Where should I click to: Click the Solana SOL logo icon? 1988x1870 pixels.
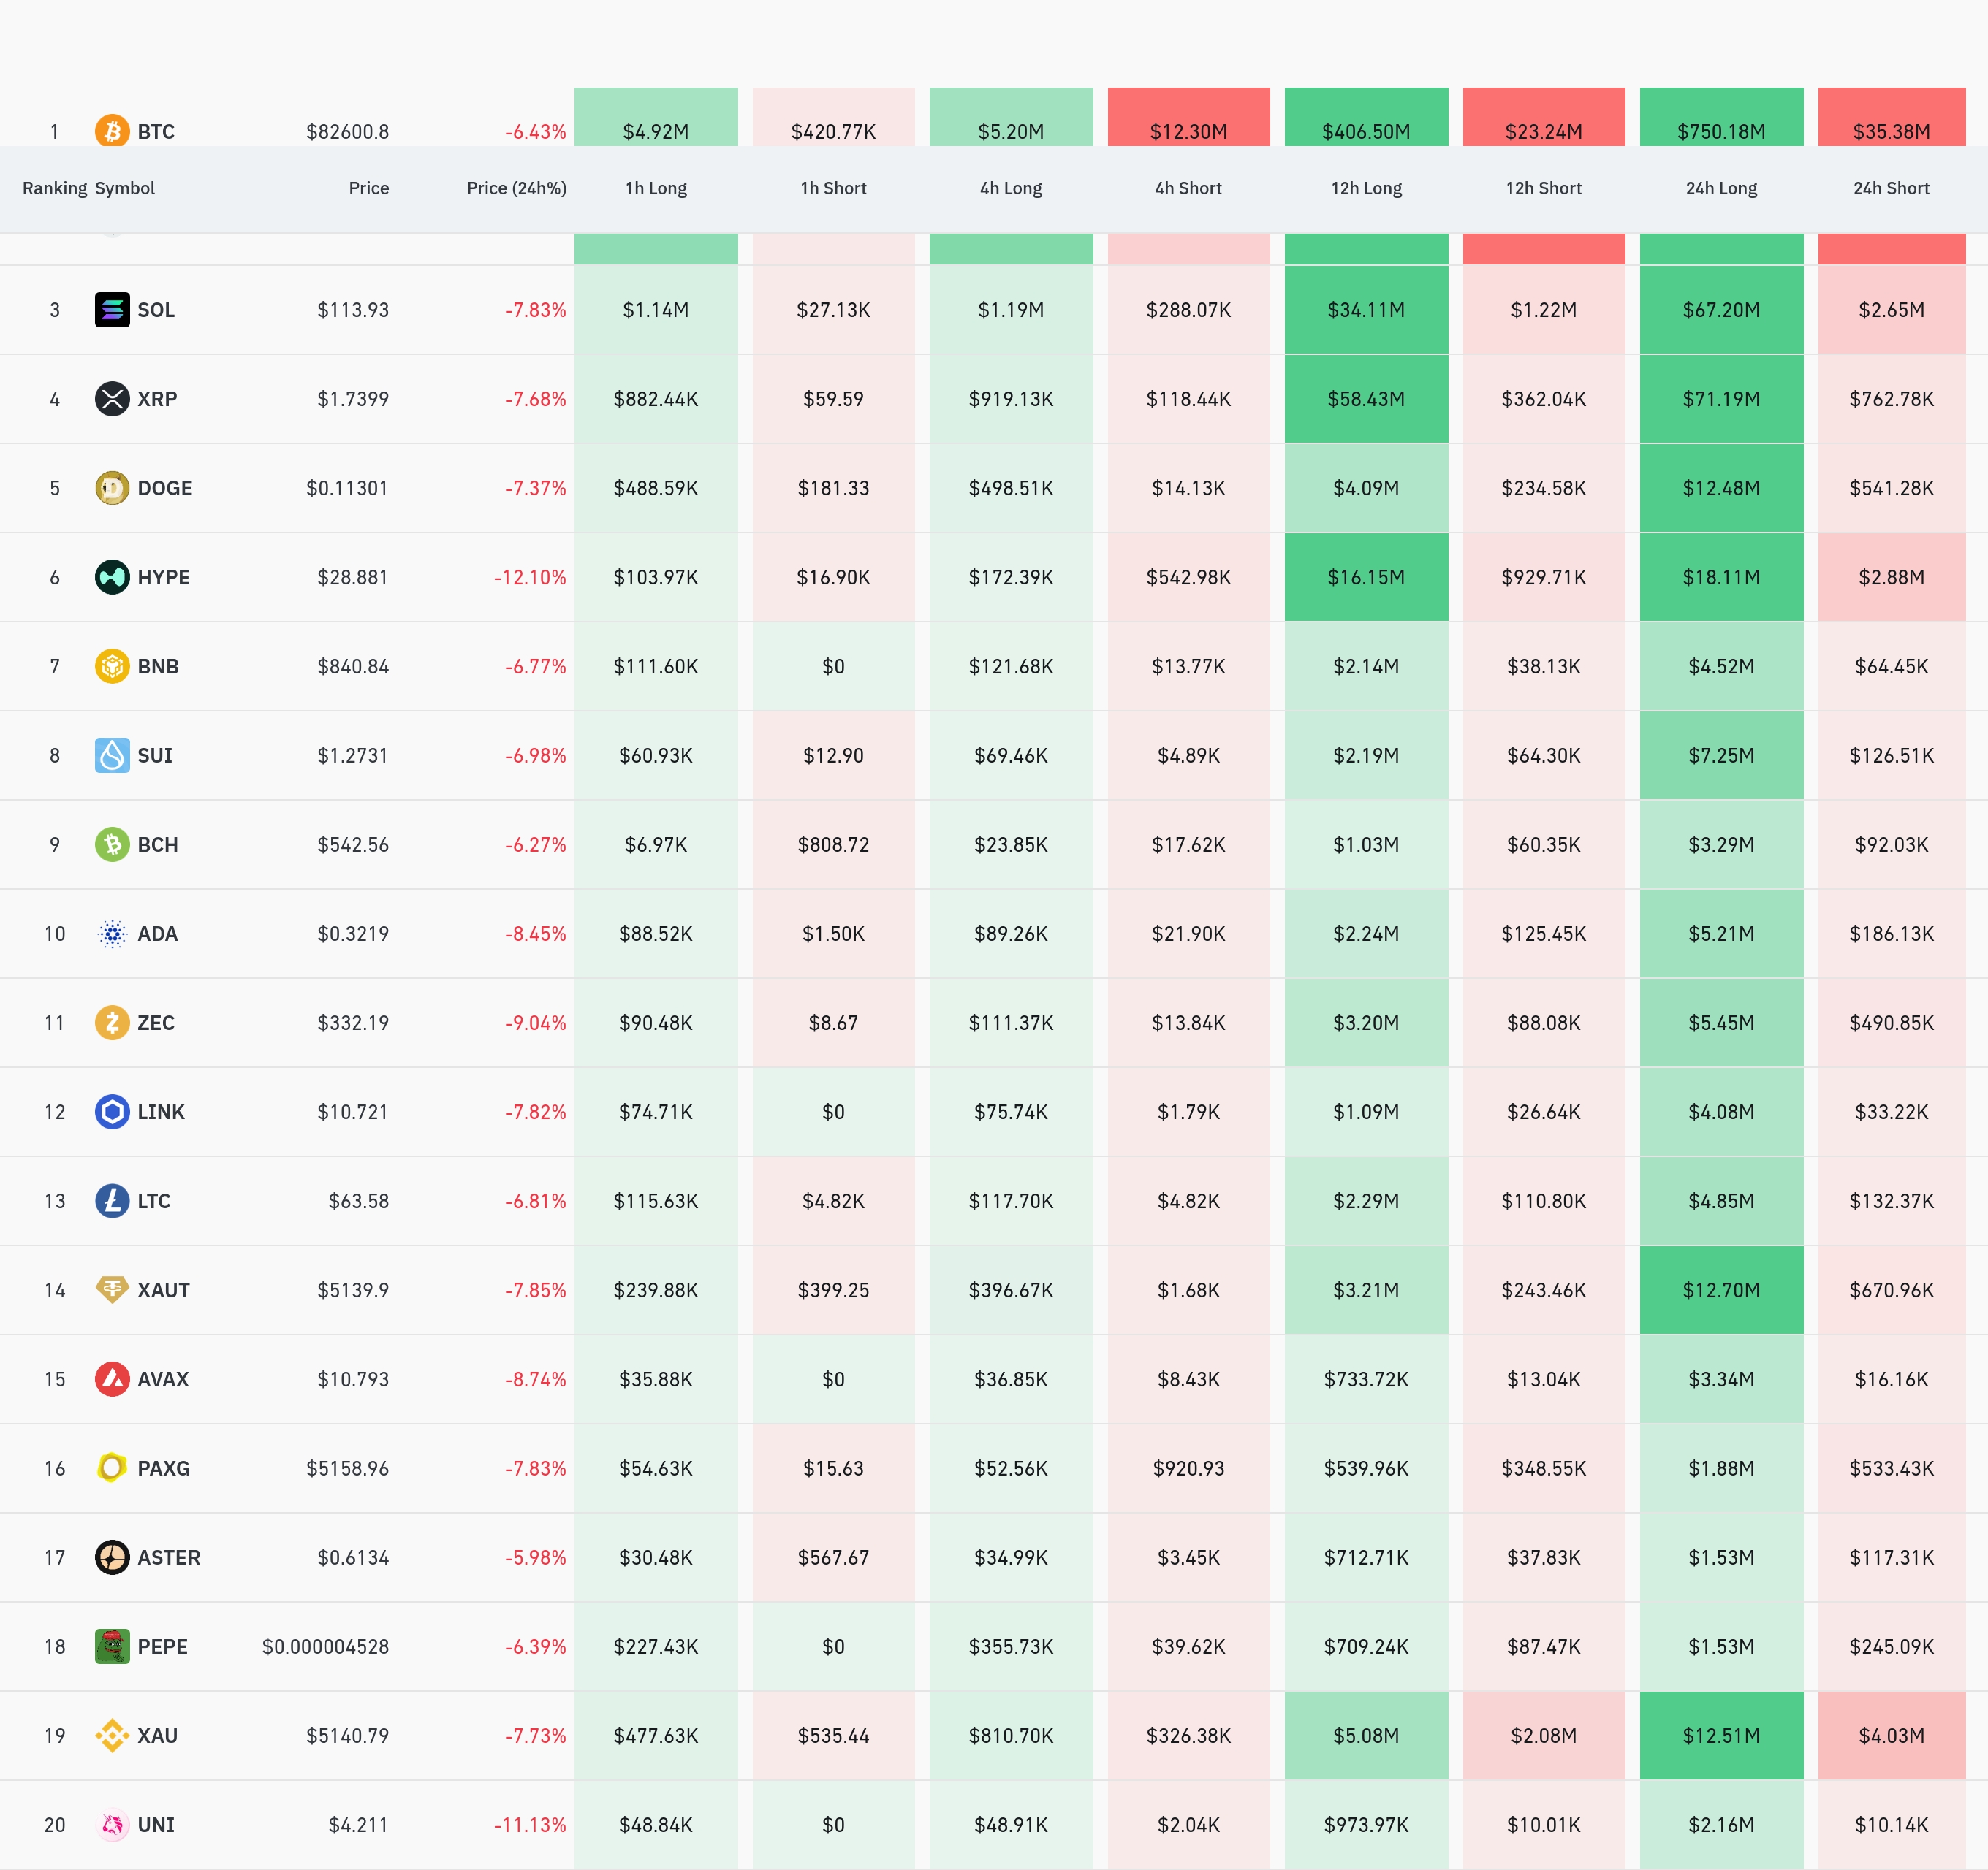(112, 310)
